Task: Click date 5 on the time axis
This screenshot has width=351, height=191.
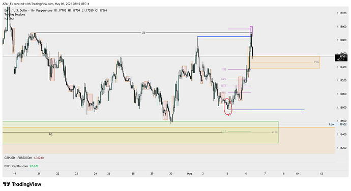Action: click(x=227, y=174)
